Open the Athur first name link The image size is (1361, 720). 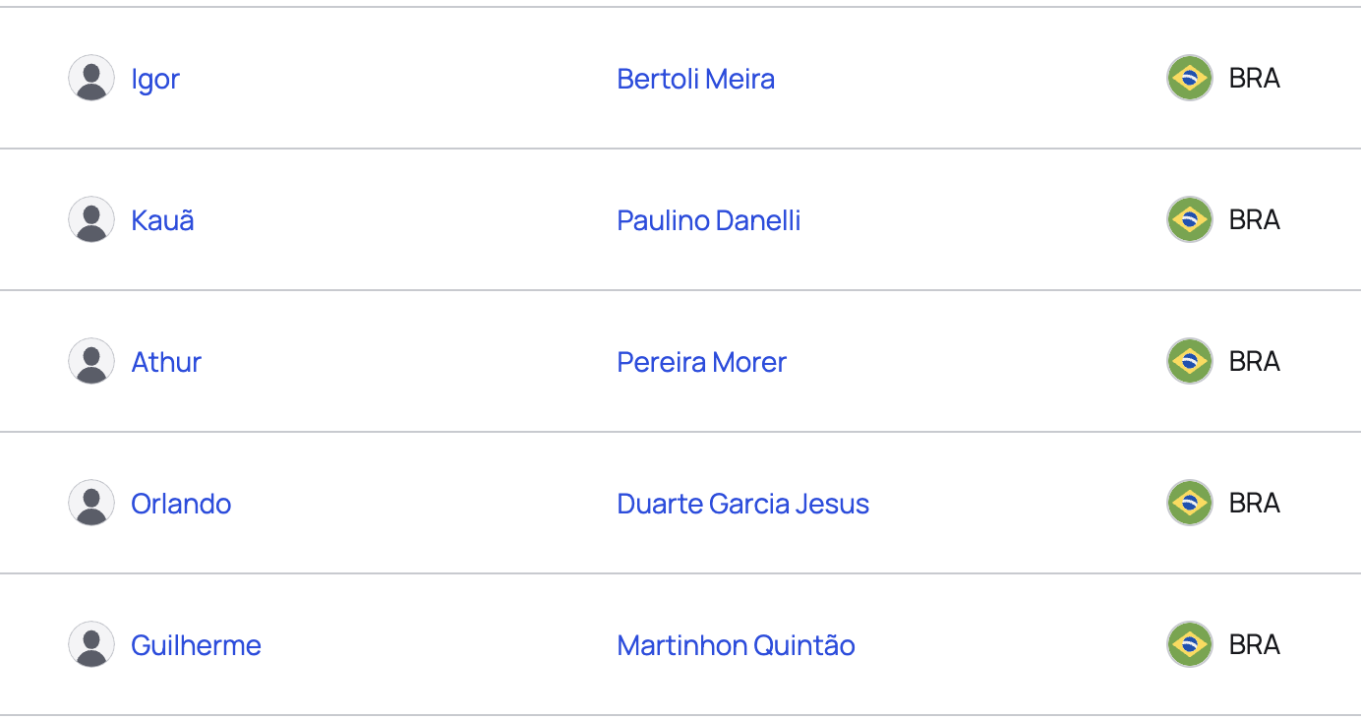(166, 362)
